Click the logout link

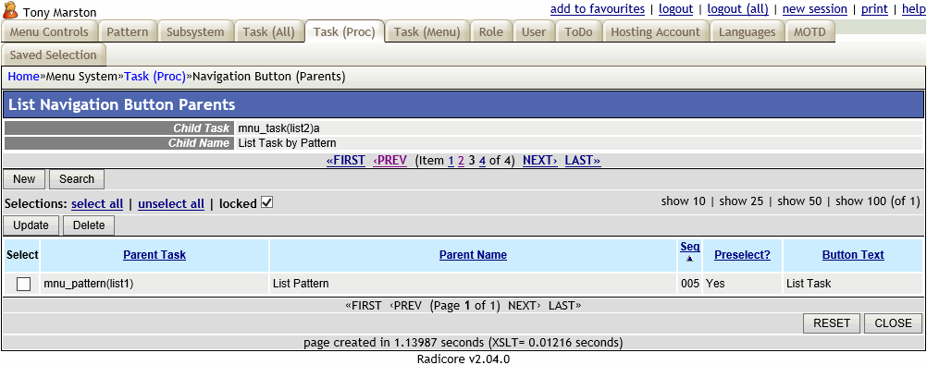click(675, 9)
